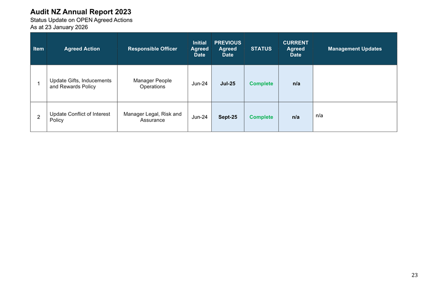
Task: Select the "Initial Agreed Date" header cell
Action: [x=199, y=49]
